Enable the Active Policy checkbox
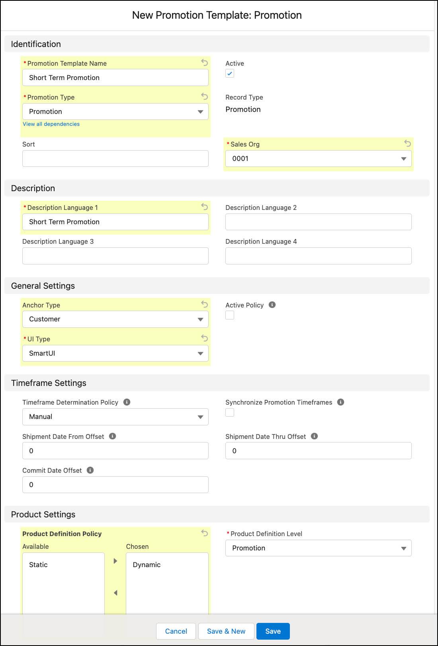This screenshot has height=646, width=438. 230,315
